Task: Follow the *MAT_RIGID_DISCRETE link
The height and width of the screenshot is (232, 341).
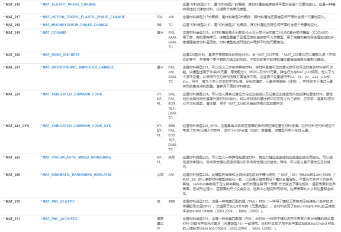Action: 60,55
